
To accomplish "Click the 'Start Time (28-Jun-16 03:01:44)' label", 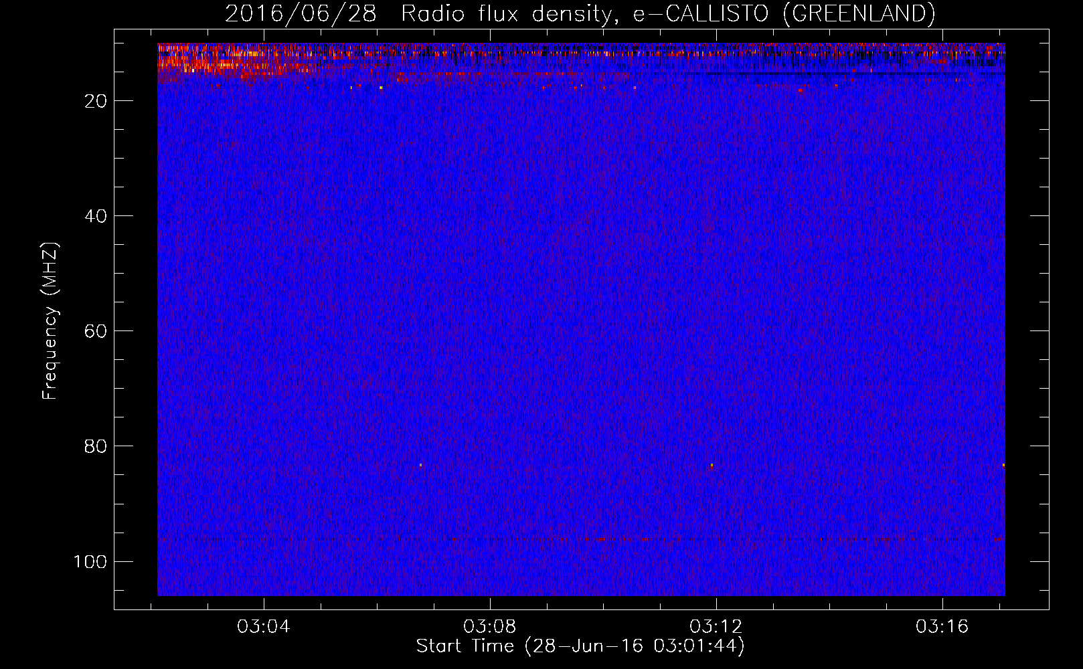I will click(580, 646).
